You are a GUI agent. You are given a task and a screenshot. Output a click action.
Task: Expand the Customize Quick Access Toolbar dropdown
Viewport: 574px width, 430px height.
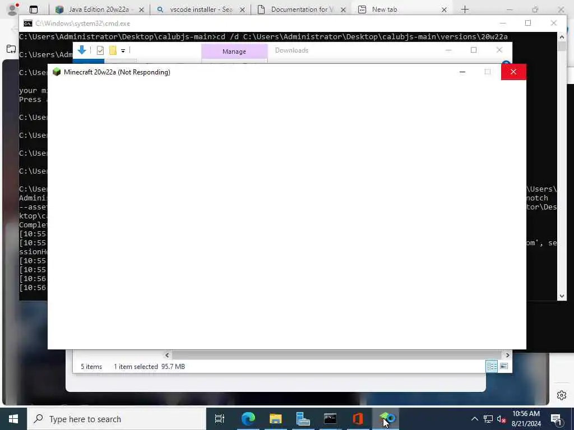123,50
